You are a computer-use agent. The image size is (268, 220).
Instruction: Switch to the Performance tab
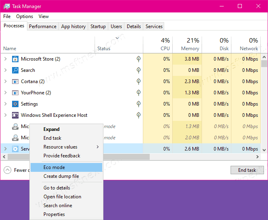43,26
